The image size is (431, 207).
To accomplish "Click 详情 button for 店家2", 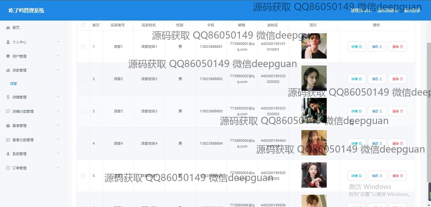I will point(356,79).
